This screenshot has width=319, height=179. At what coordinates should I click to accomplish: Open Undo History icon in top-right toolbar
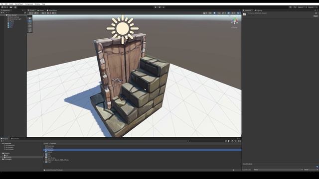[290, 7]
